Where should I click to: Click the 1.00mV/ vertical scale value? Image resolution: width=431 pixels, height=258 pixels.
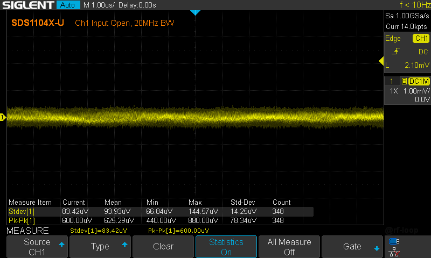click(416, 91)
